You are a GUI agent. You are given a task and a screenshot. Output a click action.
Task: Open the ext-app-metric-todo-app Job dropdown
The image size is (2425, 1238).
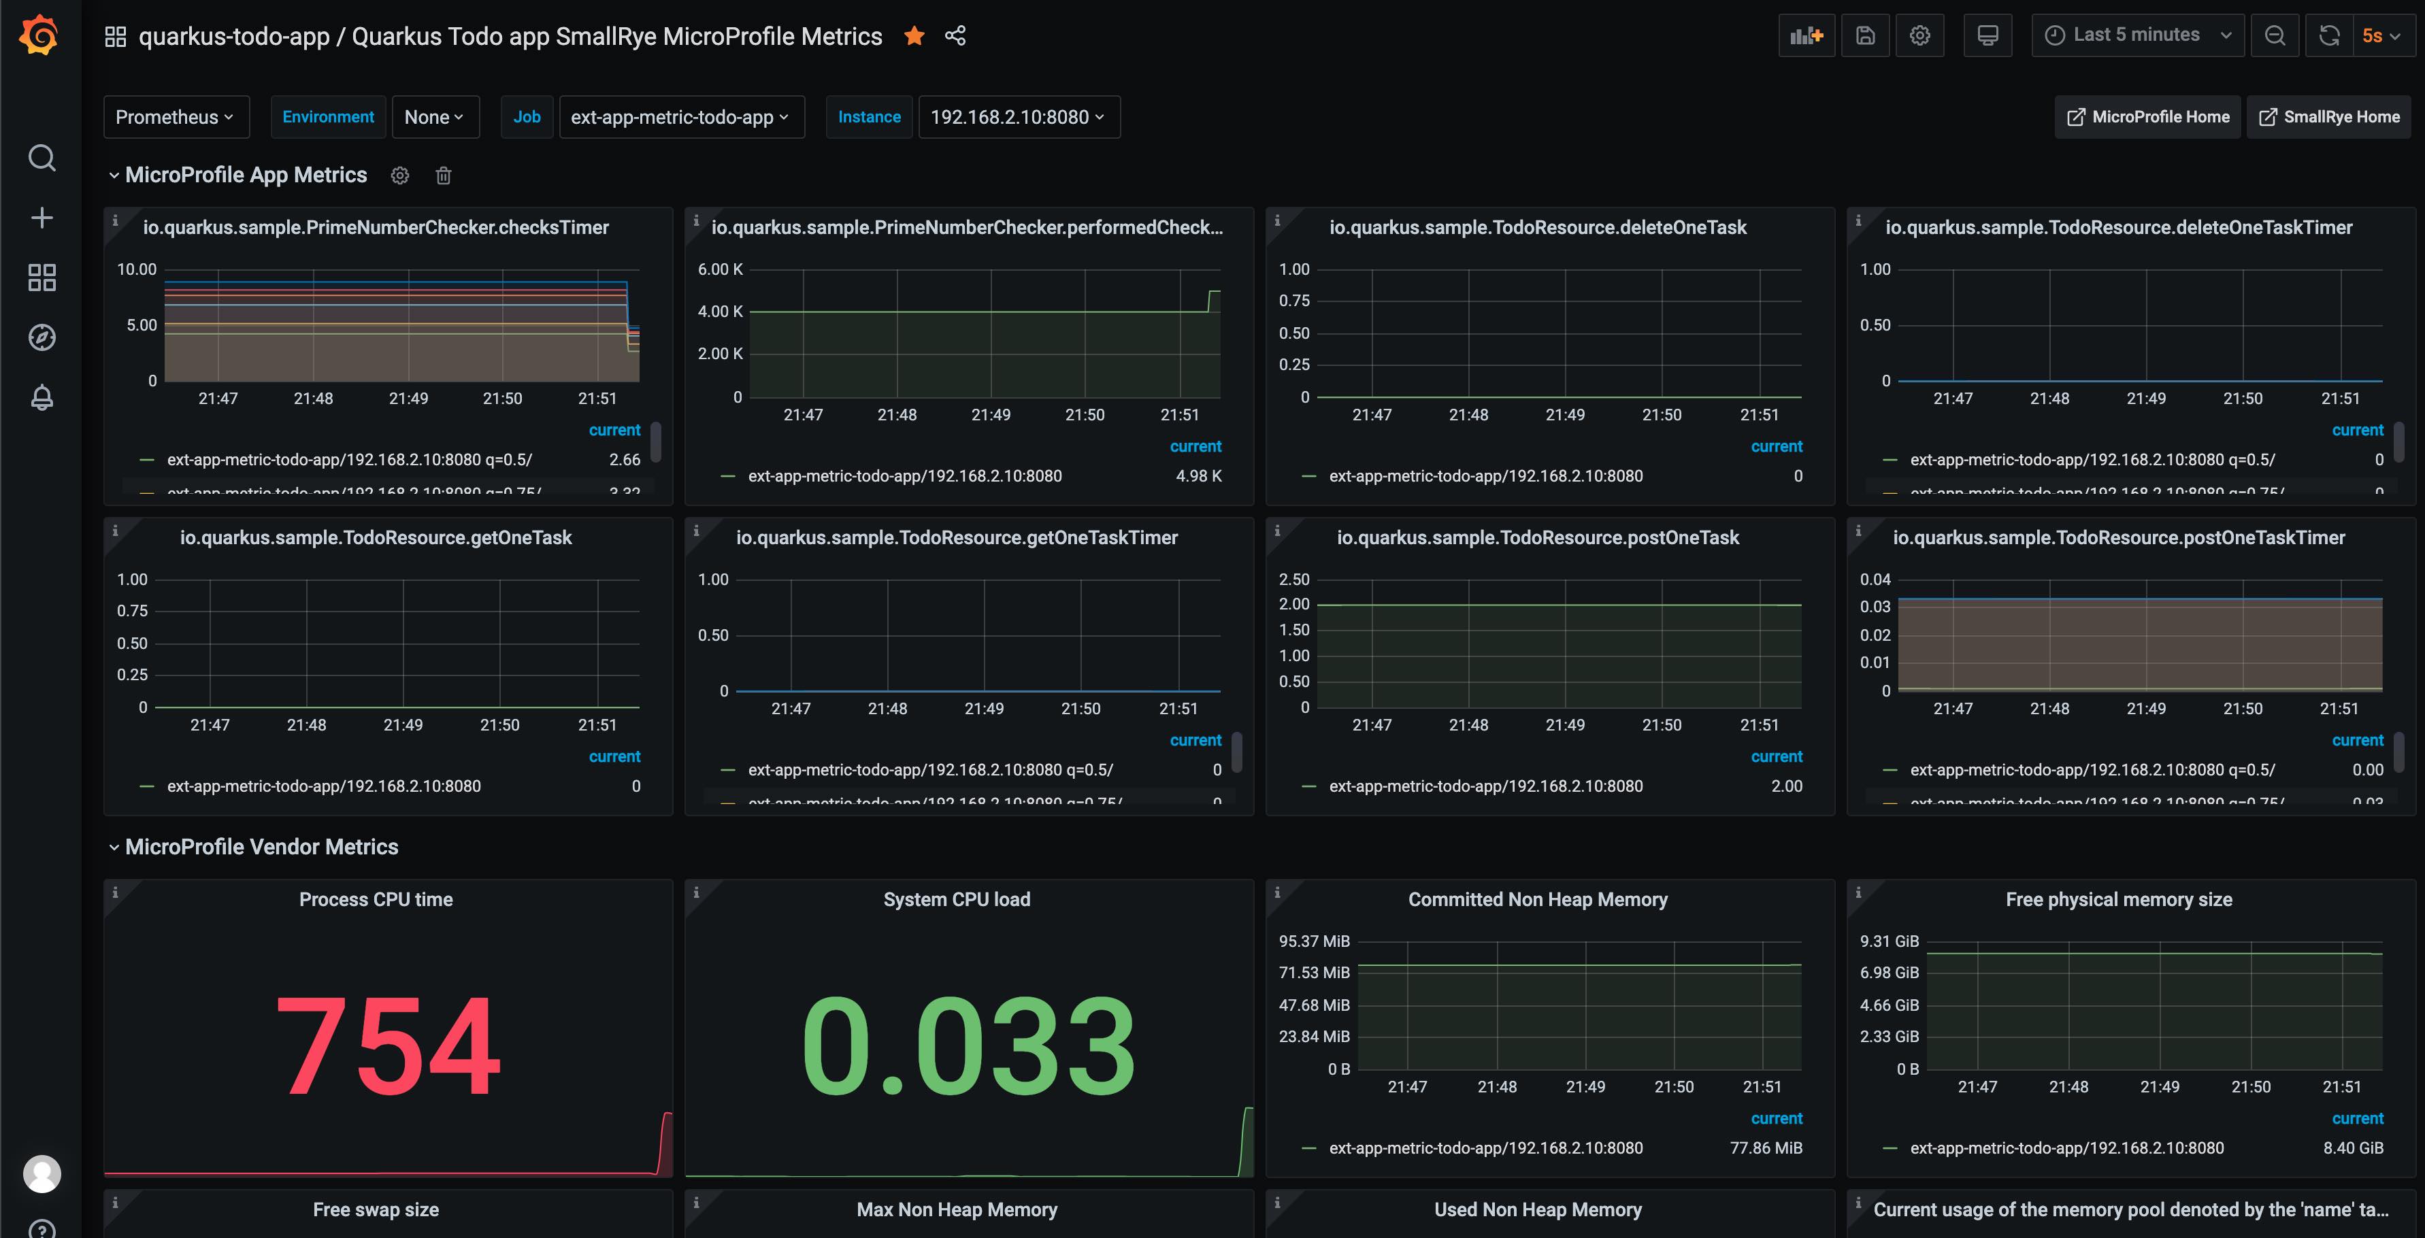tap(680, 117)
